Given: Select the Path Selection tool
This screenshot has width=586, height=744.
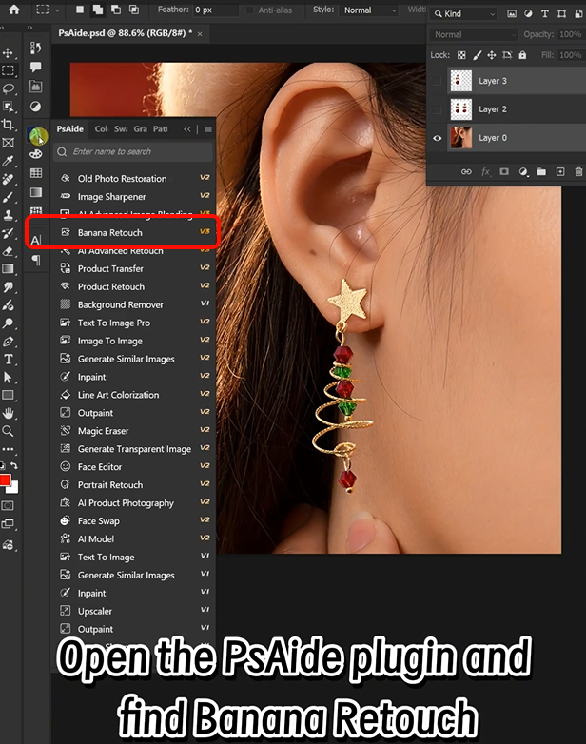Looking at the screenshot, I should pyautogui.click(x=8, y=377).
